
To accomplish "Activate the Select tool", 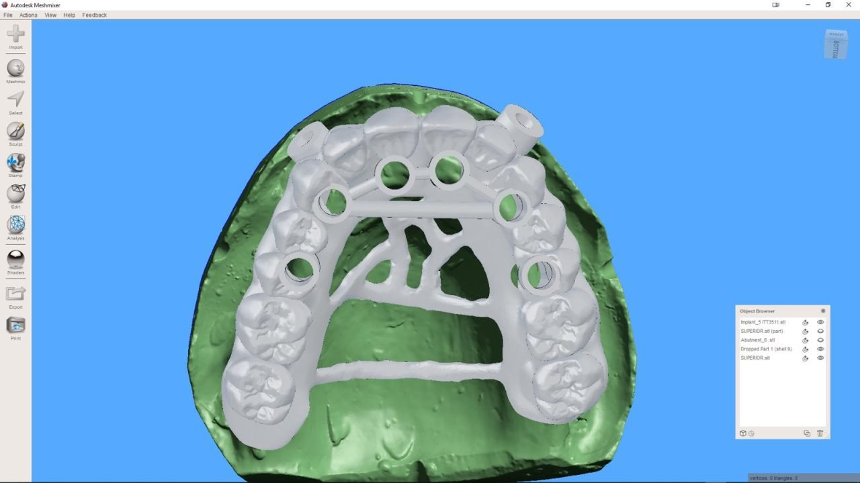I will coord(15,99).
